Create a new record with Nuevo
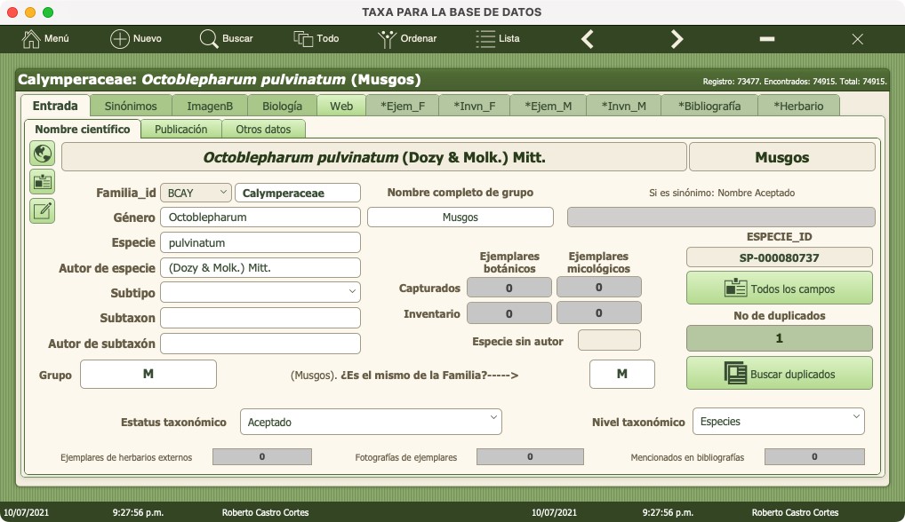This screenshot has width=905, height=522. point(120,39)
